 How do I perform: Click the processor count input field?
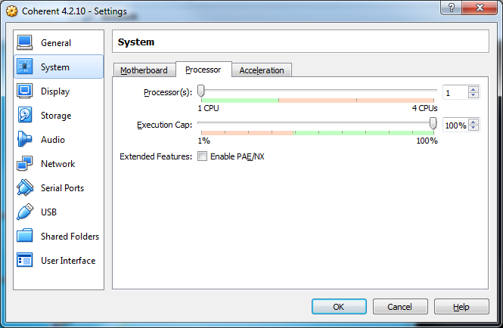point(455,92)
